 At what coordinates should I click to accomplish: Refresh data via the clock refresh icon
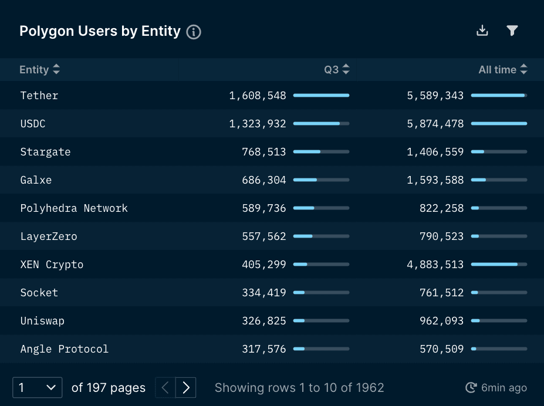[x=470, y=387]
